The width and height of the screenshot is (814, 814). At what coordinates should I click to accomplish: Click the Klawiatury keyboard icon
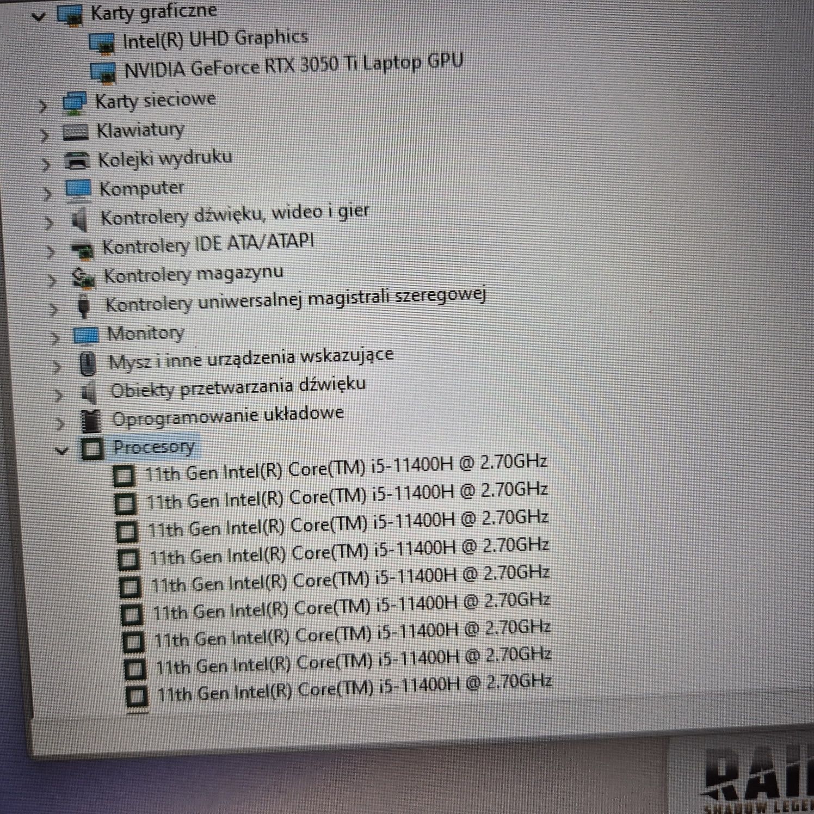coord(76,132)
